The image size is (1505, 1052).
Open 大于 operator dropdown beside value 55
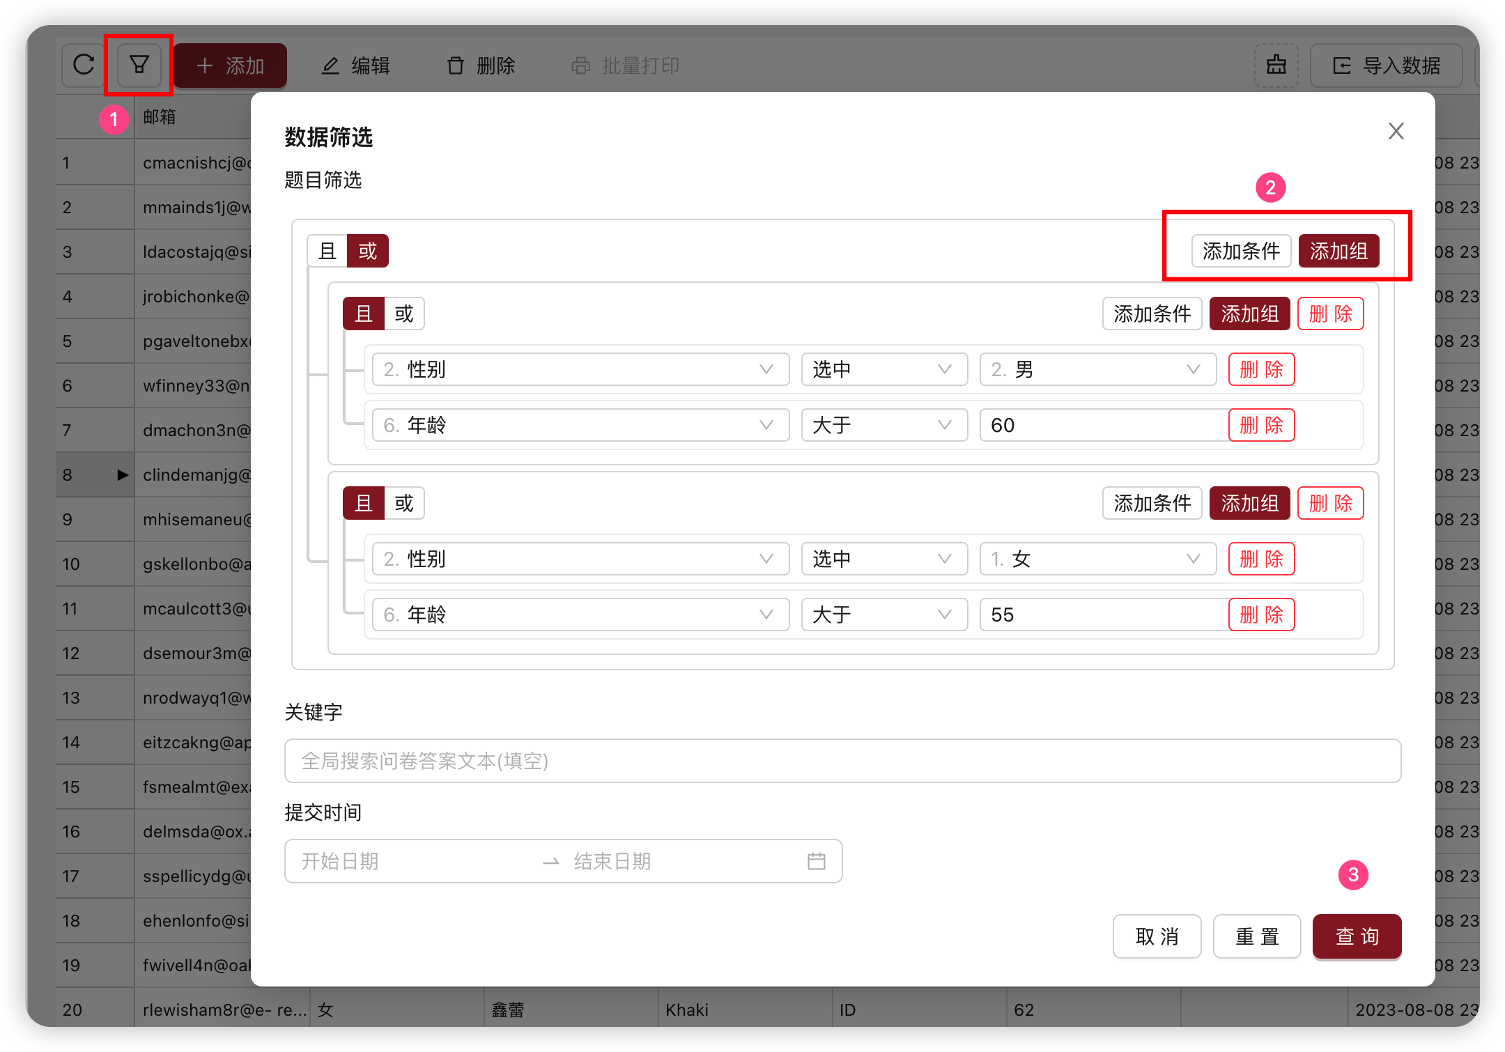click(x=884, y=614)
